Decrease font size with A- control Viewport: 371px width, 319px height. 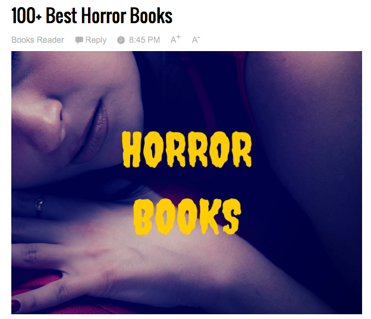pos(196,39)
